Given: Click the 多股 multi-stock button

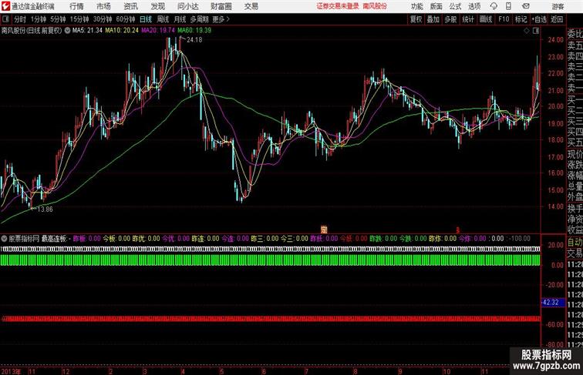Looking at the screenshot, I should tap(450, 19).
